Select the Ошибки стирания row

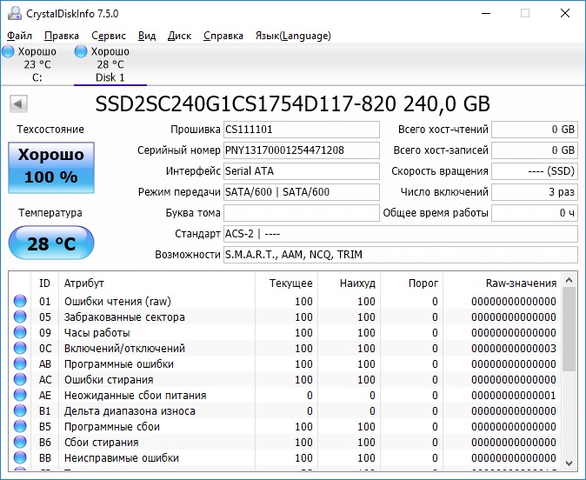285,379
